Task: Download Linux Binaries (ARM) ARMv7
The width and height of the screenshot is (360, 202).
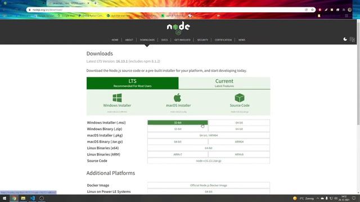Action: click(x=178, y=154)
